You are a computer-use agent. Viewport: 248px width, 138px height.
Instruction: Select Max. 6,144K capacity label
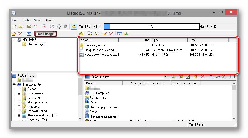coord(208,26)
